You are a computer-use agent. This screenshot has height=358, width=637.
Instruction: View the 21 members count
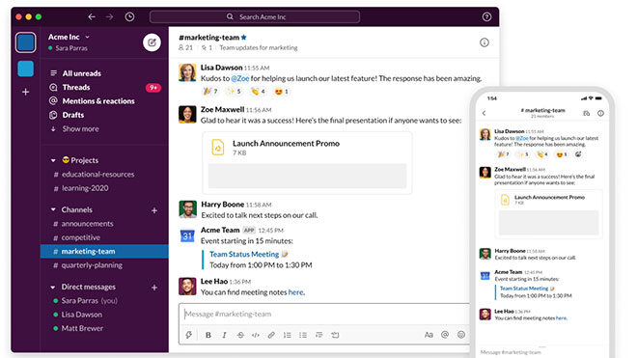coord(185,47)
